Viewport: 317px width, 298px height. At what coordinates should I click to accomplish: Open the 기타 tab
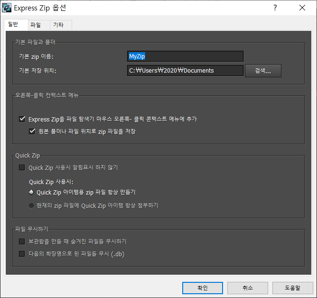click(x=61, y=25)
